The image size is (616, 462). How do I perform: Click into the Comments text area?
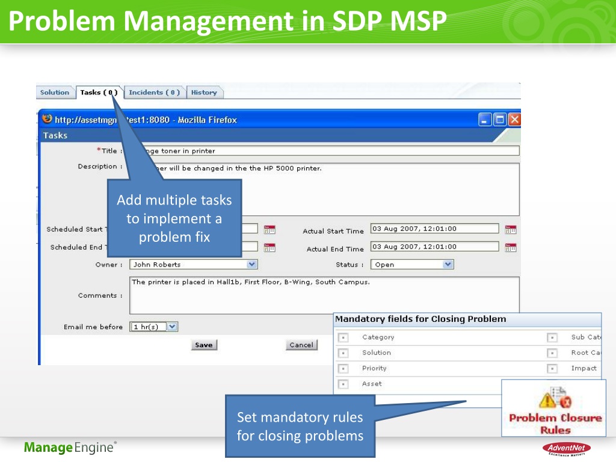(324, 295)
